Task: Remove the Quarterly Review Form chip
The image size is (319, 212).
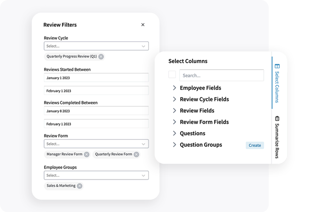Action: coord(136,154)
